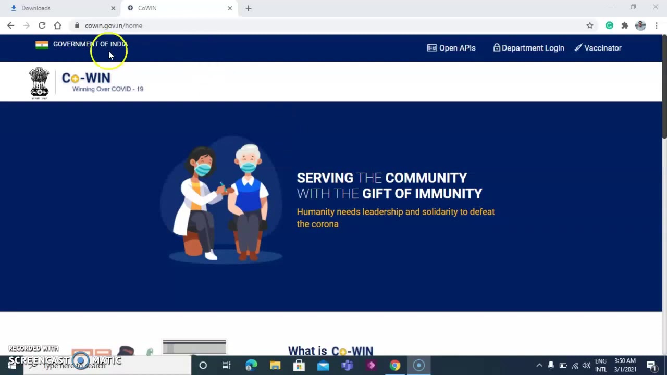This screenshot has height=375, width=667.
Task: Open File Explorer from taskbar
Action: (x=275, y=366)
